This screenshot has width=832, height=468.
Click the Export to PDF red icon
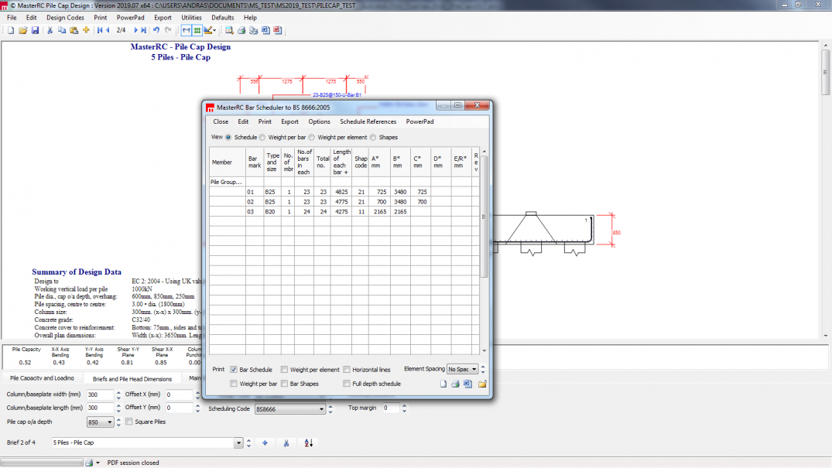coord(278,30)
